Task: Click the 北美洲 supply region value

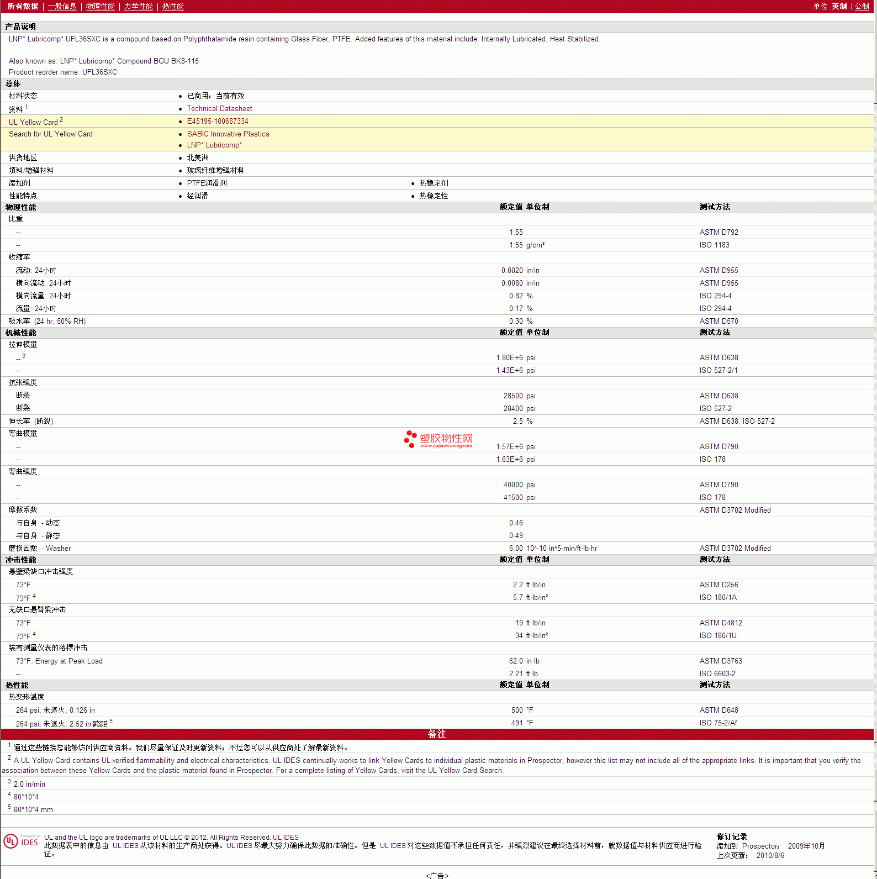Action: [198, 158]
